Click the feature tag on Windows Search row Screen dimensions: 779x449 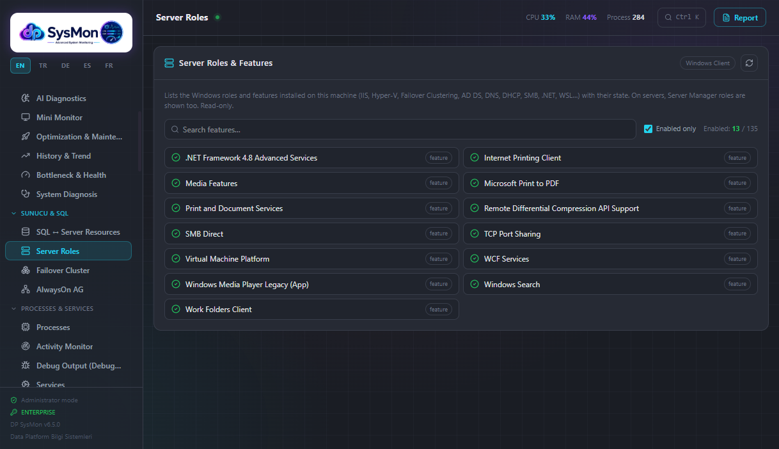point(737,284)
